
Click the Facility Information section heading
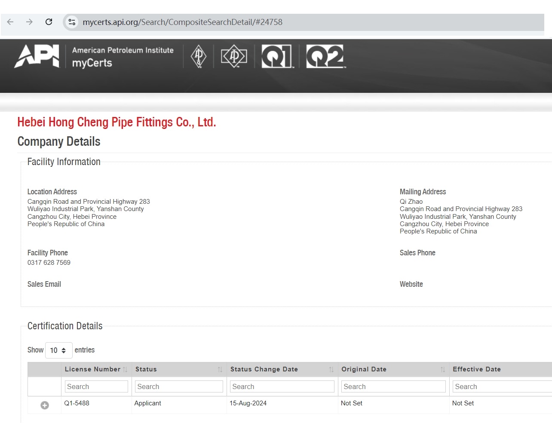tap(64, 162)
